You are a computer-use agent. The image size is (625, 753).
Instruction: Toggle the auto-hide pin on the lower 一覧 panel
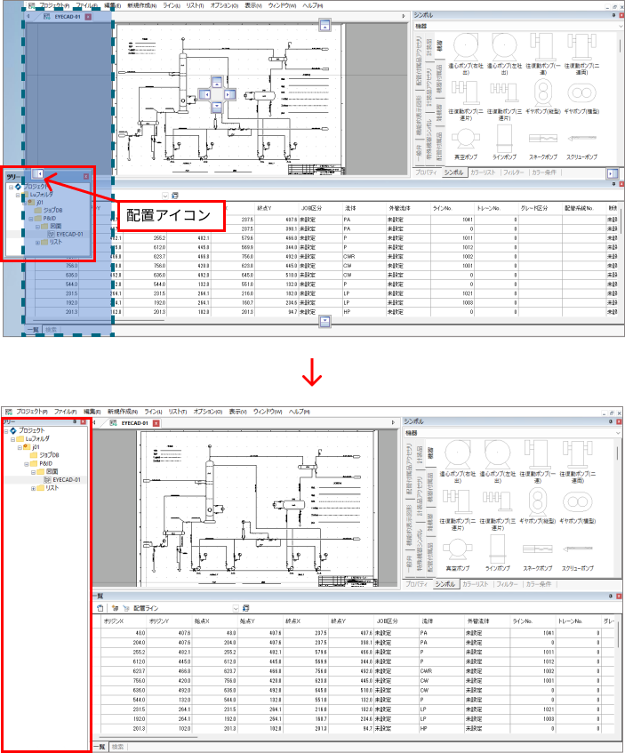[x=610, y=597]
